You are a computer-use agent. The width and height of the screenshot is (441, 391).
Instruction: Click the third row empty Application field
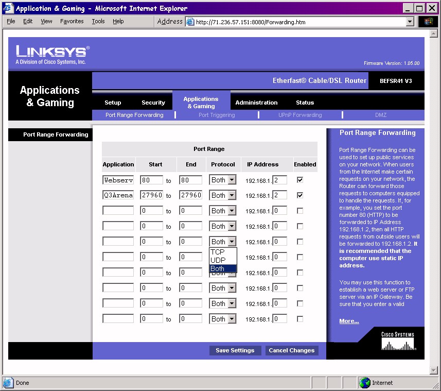[118, 211]
